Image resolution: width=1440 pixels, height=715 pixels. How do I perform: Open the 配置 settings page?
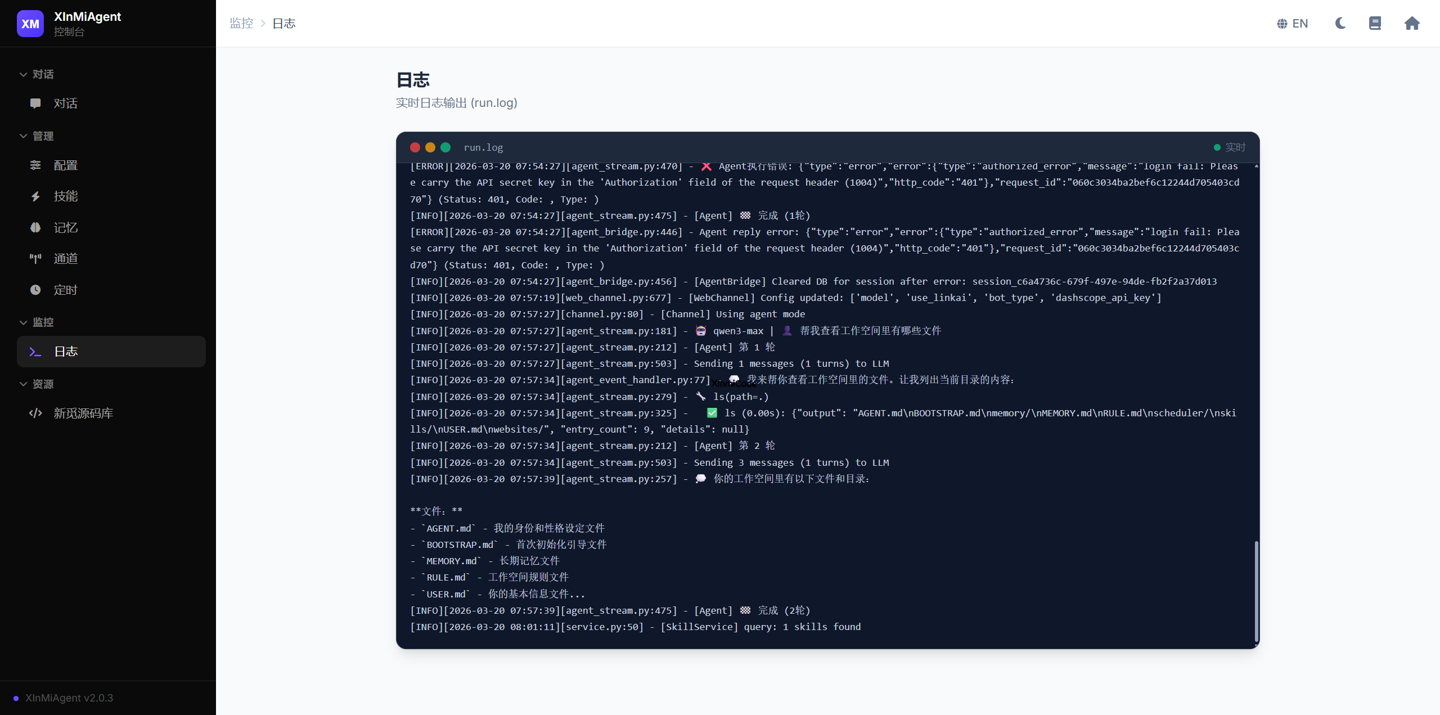coord(65,165)
